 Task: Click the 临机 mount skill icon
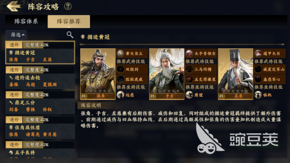pos(258,95)
